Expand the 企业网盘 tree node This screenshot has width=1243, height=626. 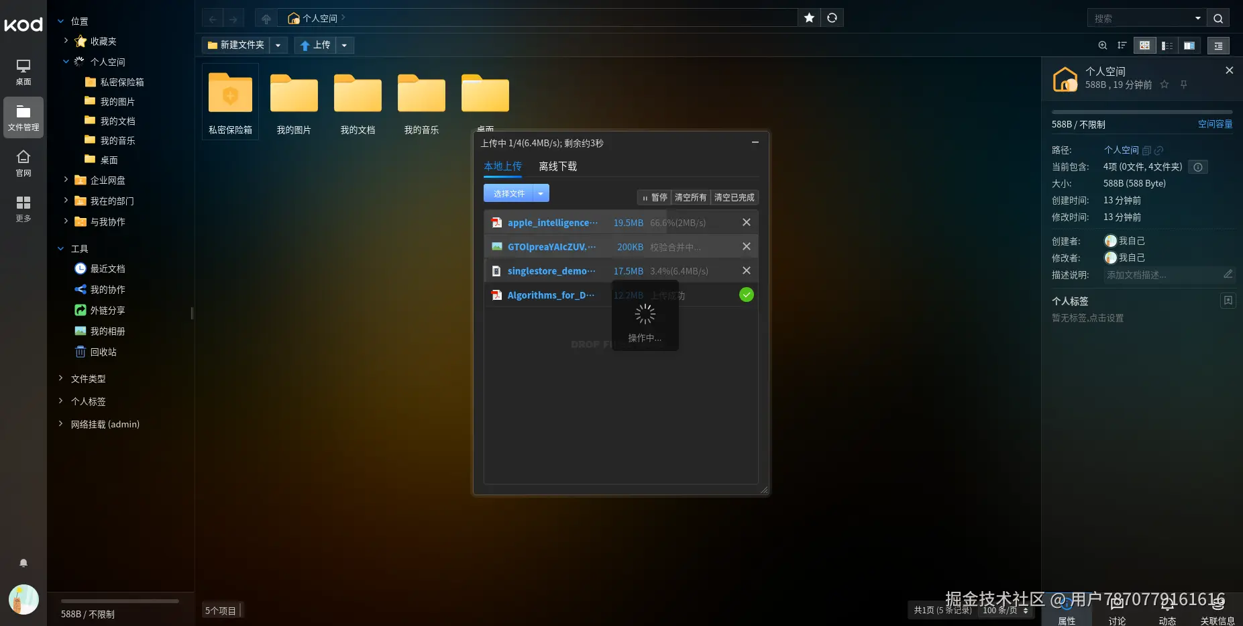click(x=66, y=180)
